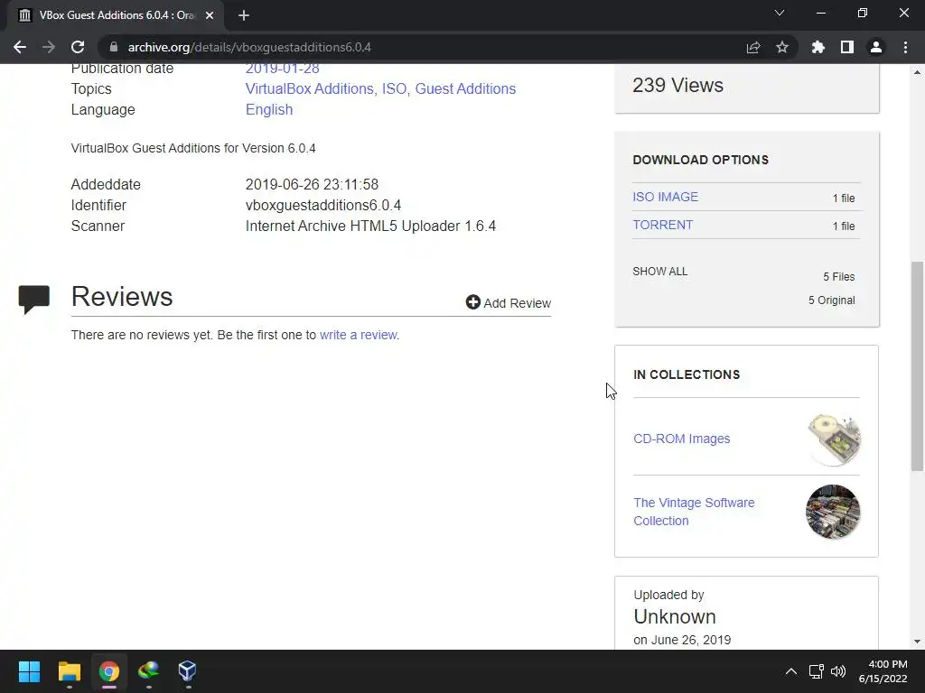
Task: Reload the archive.org page
Action: [78, 47]
